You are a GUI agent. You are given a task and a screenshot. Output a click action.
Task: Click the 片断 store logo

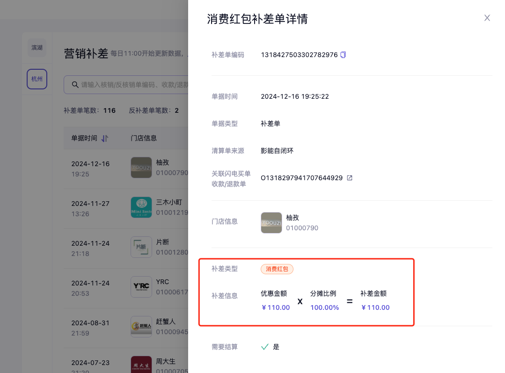(141, 247)
